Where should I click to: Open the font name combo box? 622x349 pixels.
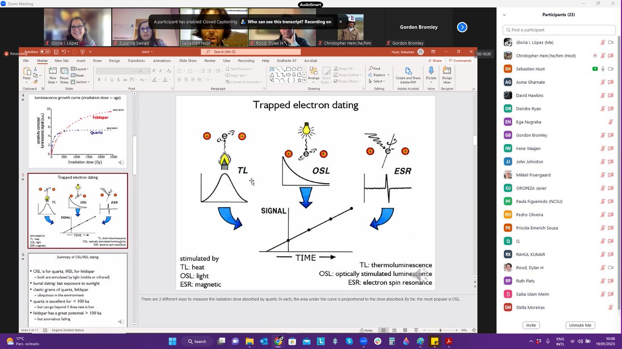tap(117, 71)
